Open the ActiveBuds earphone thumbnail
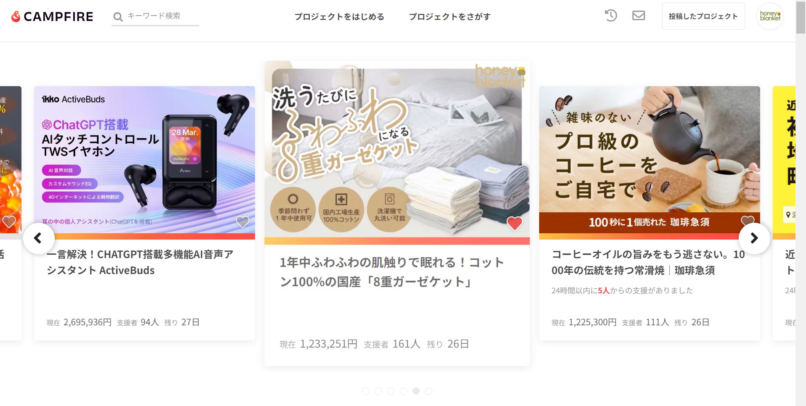 pyautogui.click(x=144, y=160)
